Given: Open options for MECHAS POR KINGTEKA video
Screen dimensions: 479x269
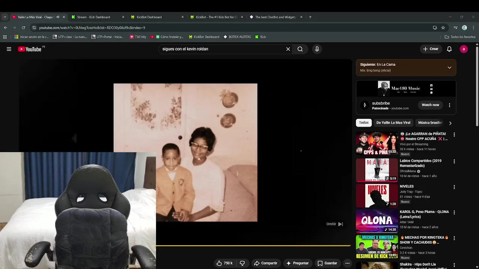Looking at the screenshot, I should [454, 238].
